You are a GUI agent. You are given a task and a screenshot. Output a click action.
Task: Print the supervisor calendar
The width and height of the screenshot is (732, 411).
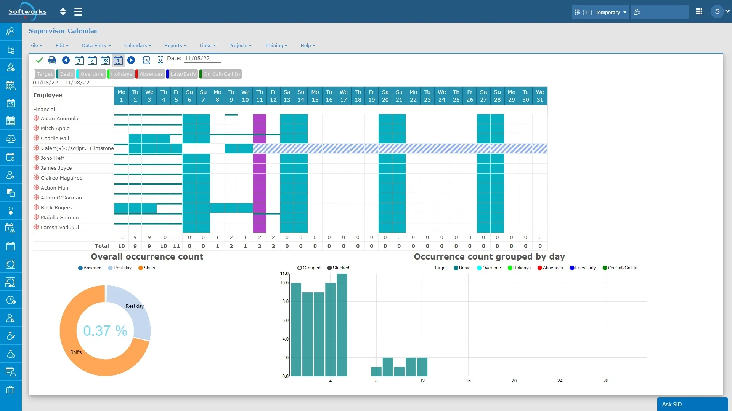pos(52,60)
